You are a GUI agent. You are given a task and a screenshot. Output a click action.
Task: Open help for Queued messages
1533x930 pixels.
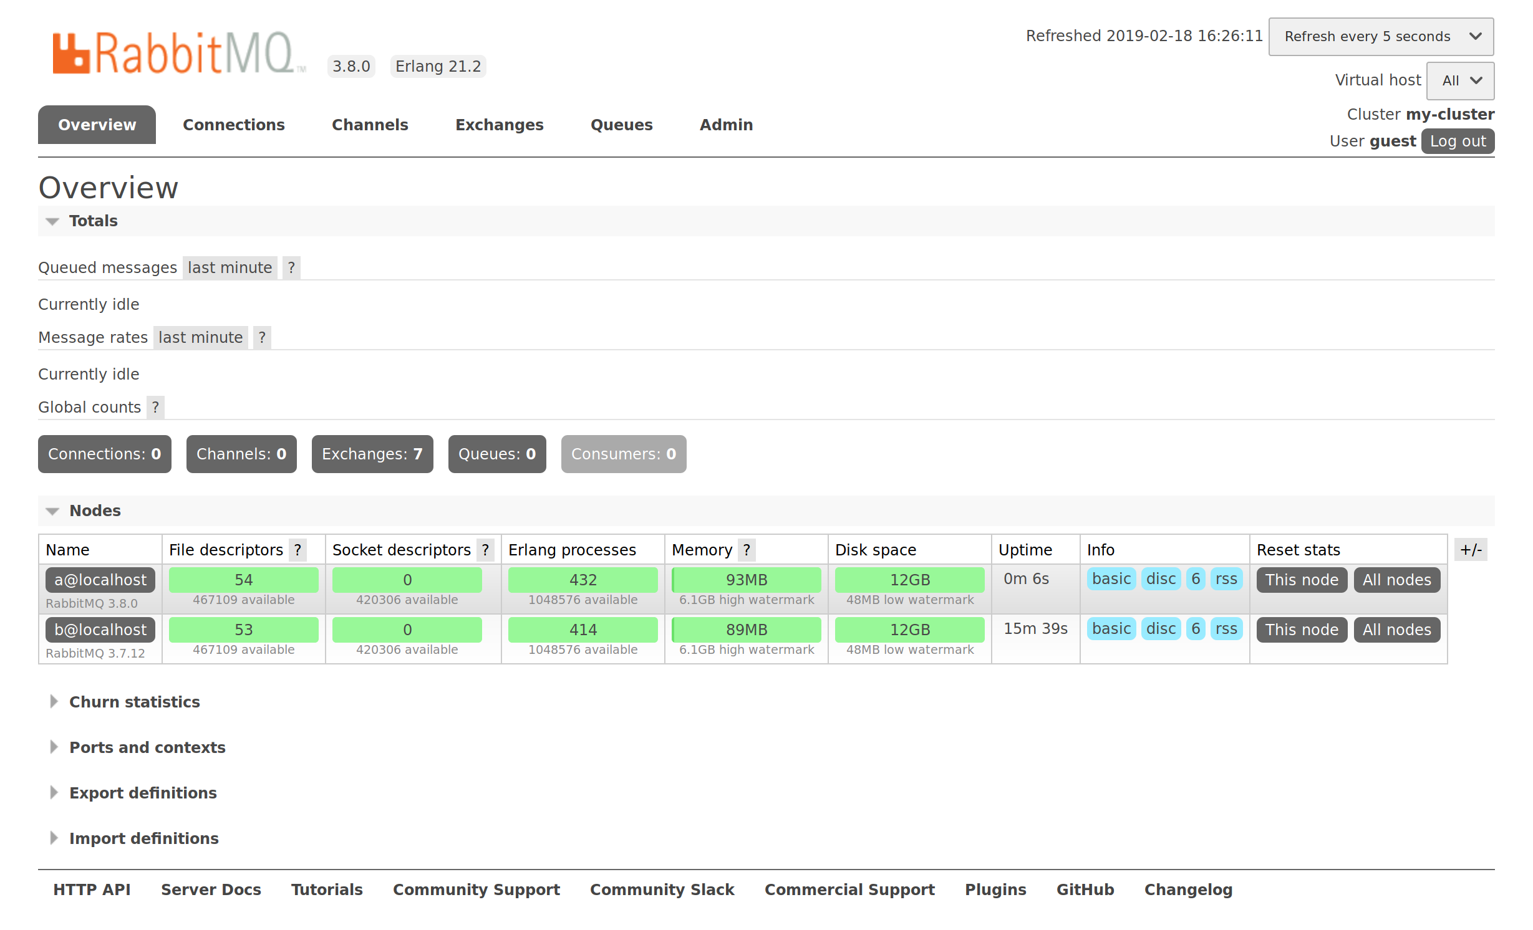point(291,268)
